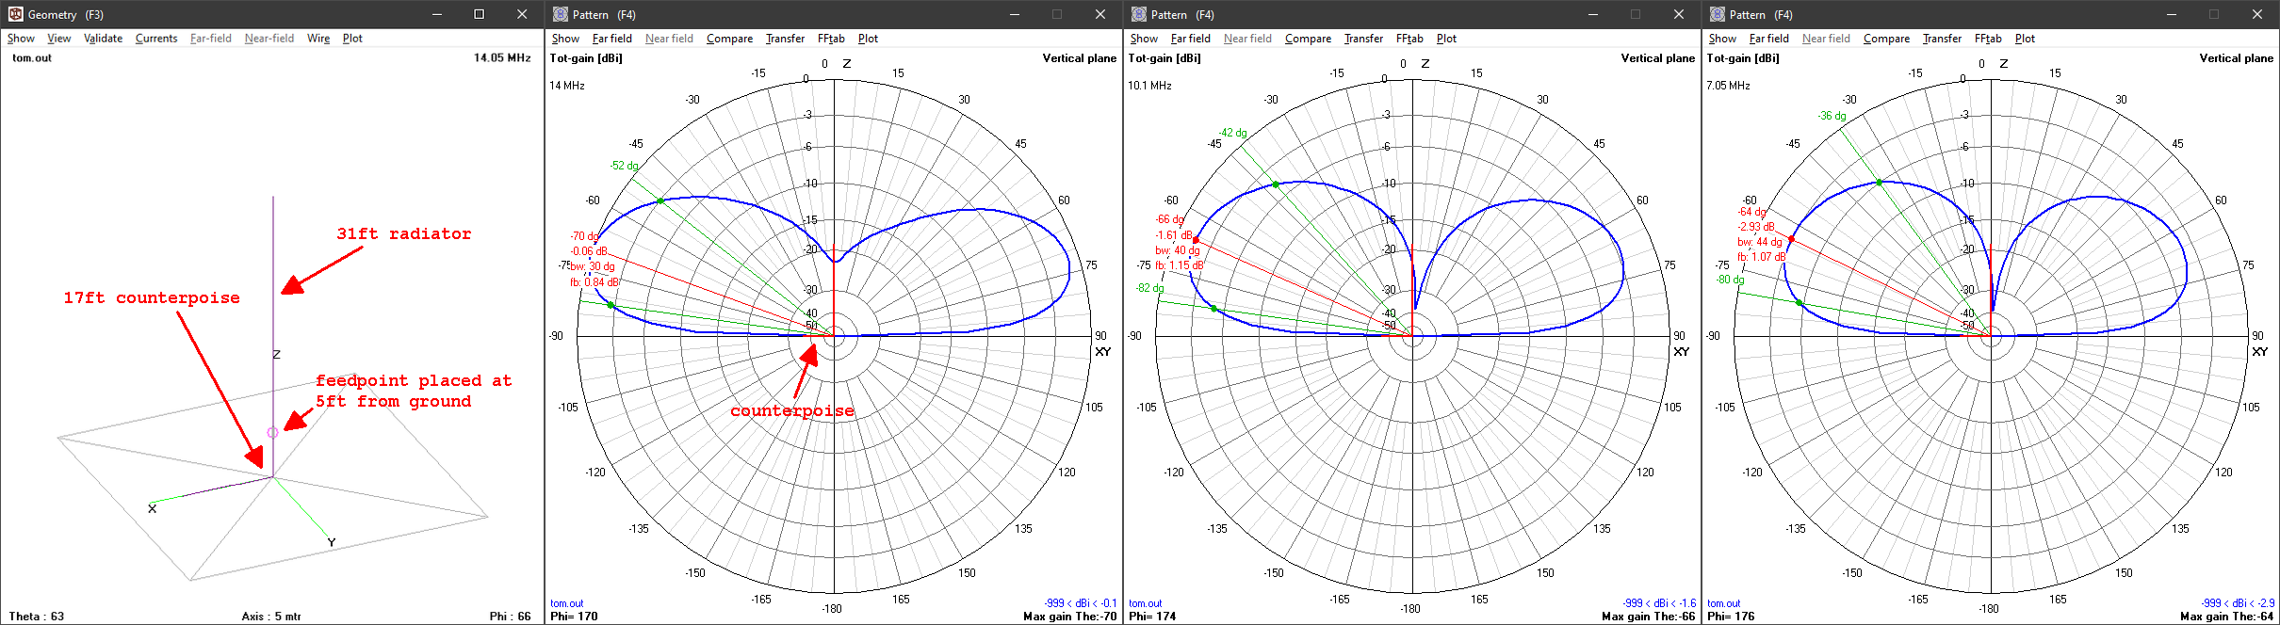The width and height of the screenshot is (2280, 625).
Task: Click the '10.1 MHz' frequency label
Action: pos(1150,86)
